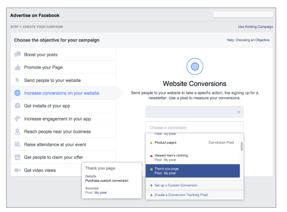The width and height of the screenshot is (287, 212).
Task: Select Boost your posts objective
Action: click(x=63, y=55)
